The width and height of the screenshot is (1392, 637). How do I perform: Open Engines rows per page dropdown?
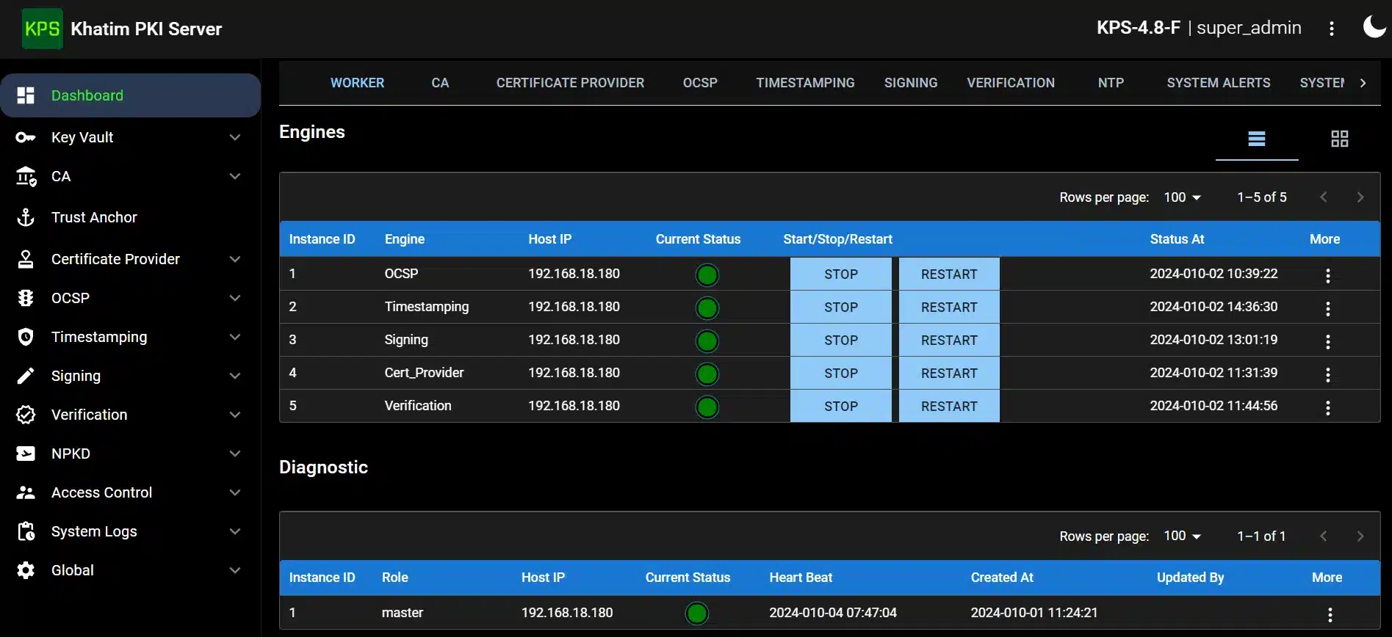click(1182, 197)
